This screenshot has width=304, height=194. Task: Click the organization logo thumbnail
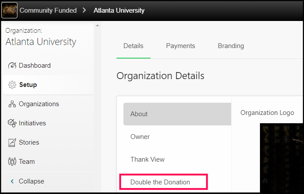coord(282,158)
